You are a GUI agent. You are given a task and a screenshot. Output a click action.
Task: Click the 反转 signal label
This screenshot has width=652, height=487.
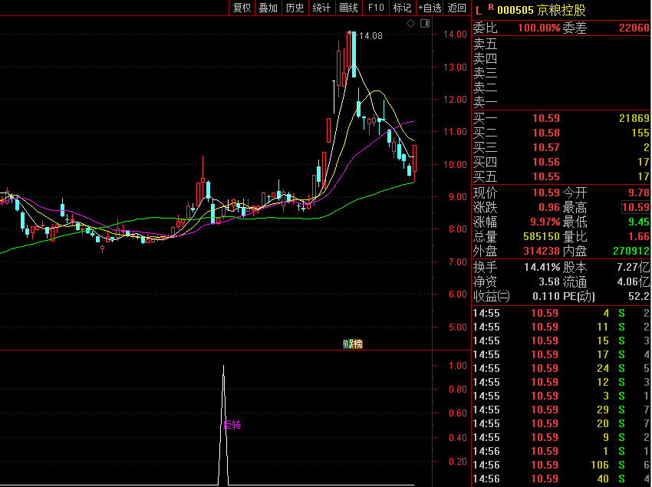click(x=232, y=425)
